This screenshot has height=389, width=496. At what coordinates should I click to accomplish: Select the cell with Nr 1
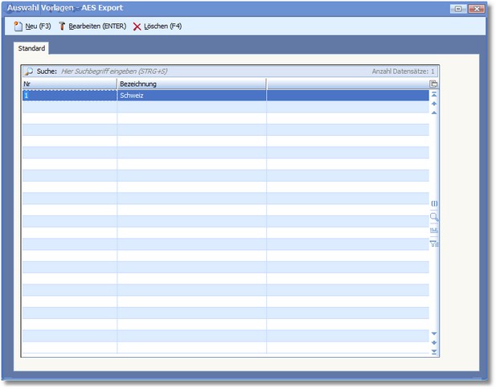68,95
